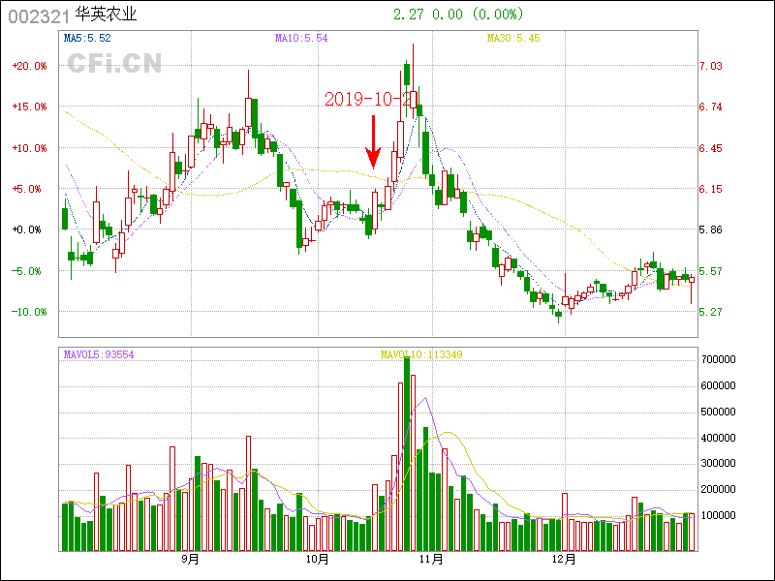This screenshot has height=581, width=775.
Task: Click the 7.03 price axis label
Action: pos(711,66)
